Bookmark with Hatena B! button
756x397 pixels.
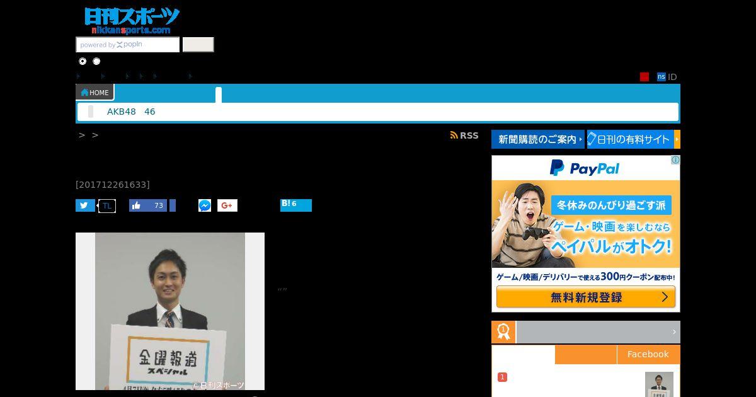pos(296,205)
